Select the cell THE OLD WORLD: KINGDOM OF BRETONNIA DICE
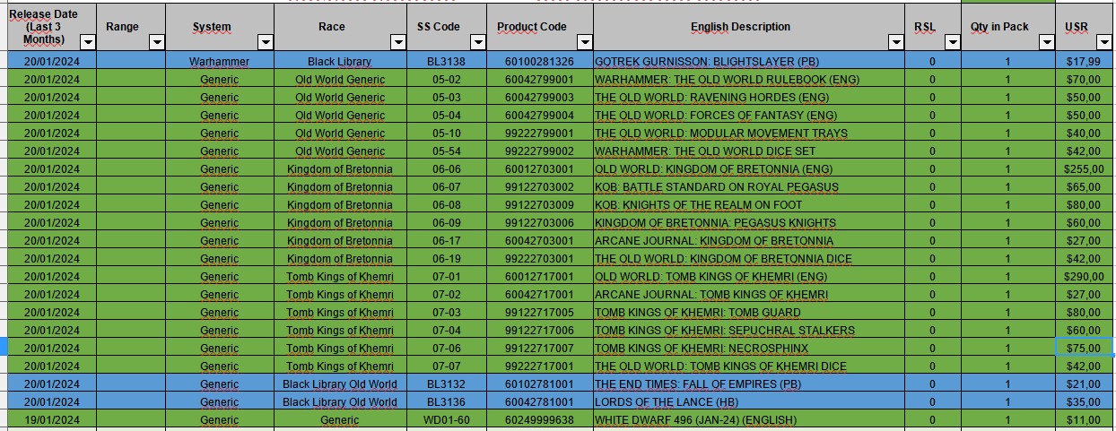The height and width of the screenshot is (431, 1116). pos(749,258)
